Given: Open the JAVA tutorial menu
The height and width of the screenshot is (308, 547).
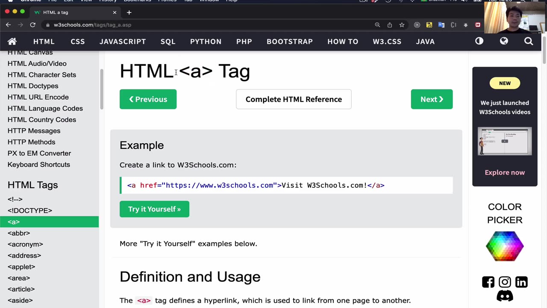Looking at the screenshot, I should click(425, 41).
